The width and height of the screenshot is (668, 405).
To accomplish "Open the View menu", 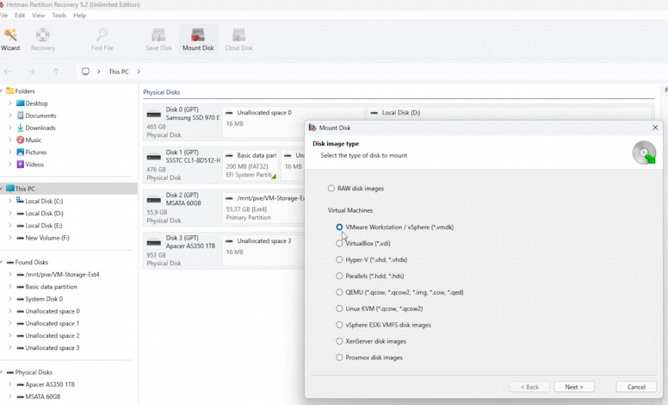I will point(39,16).
